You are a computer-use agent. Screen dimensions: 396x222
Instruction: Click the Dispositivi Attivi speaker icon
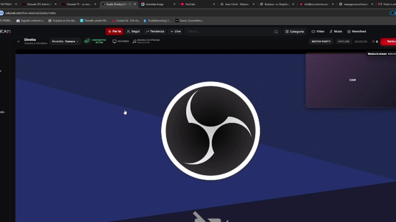pos(87,41)
